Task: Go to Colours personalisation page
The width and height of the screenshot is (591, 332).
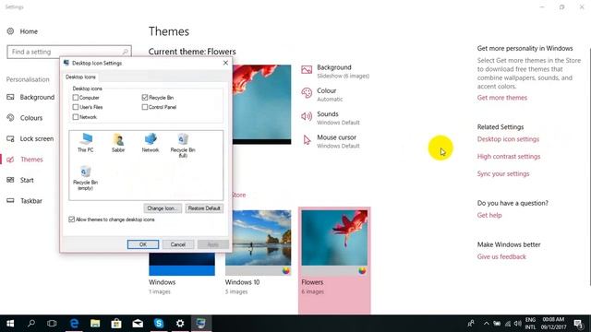Action: point(31,118)
